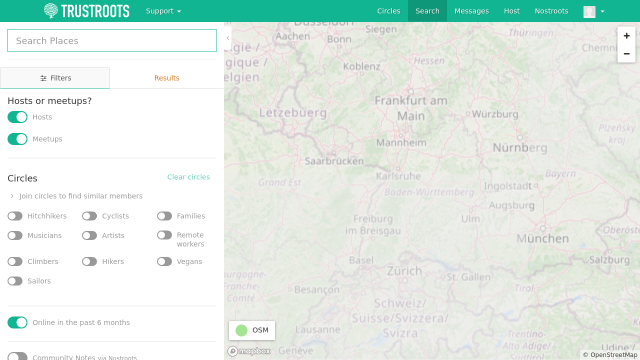Click the München label on the map
640x360 pixels.
(x=542, y=238)
